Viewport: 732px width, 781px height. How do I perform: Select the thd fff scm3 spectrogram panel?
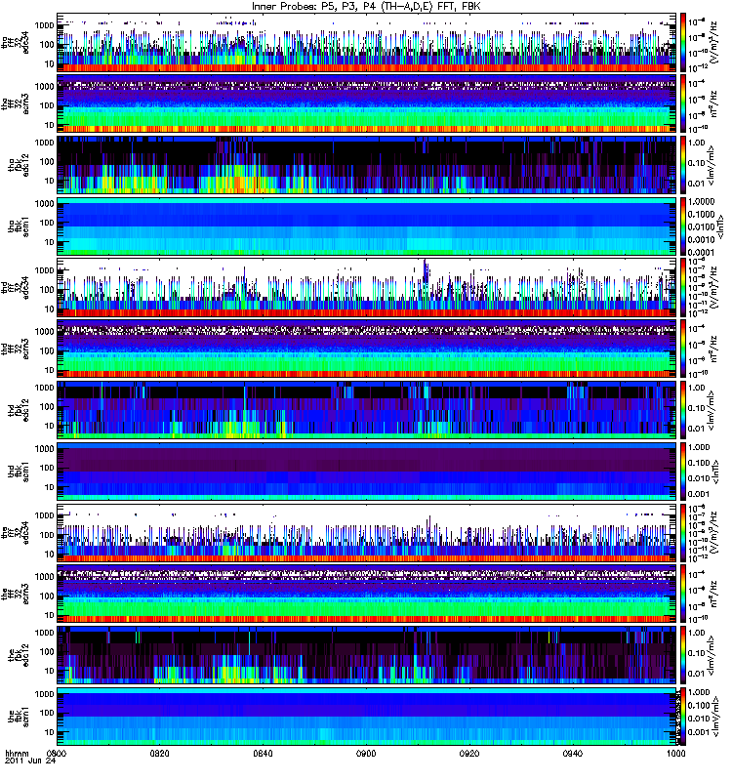[367, 349]
